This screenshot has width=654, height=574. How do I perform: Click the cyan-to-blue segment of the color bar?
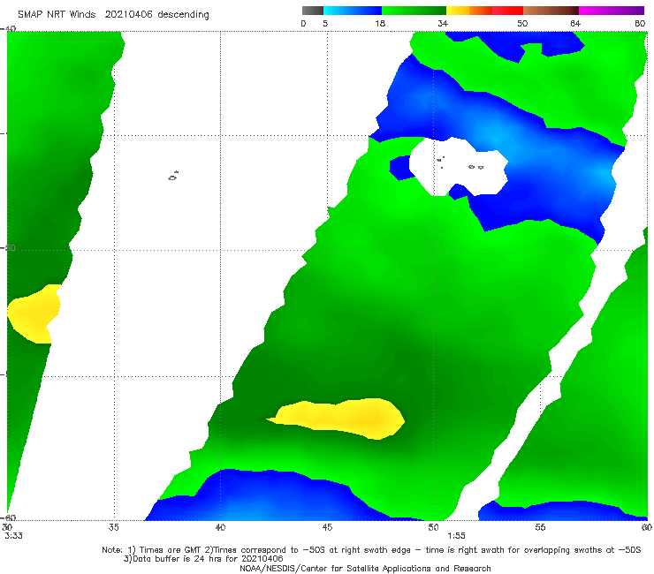(x=353, y=11)
